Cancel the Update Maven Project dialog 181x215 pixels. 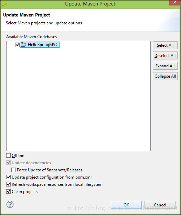[x=160, y=205]
